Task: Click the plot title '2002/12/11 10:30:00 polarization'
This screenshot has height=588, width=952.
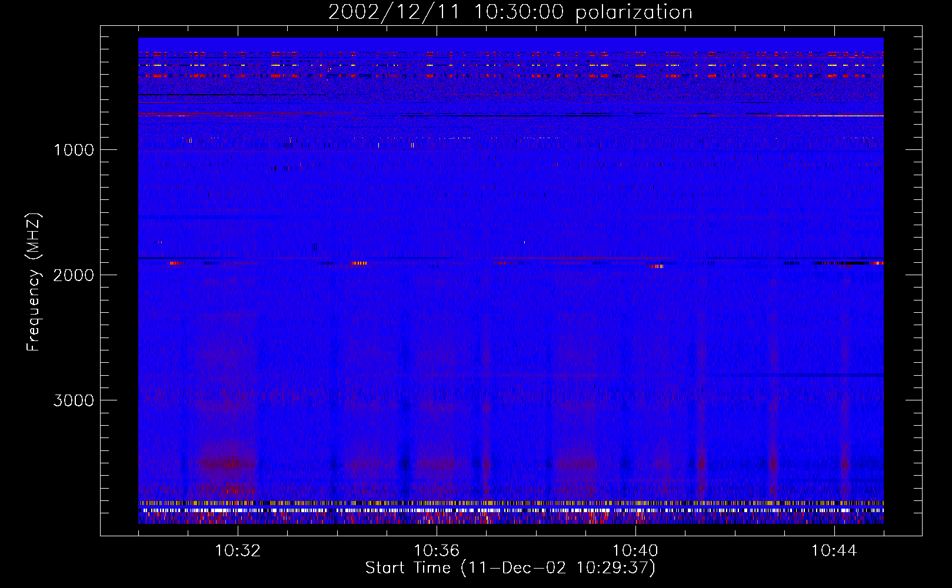Action: [510, 12]
